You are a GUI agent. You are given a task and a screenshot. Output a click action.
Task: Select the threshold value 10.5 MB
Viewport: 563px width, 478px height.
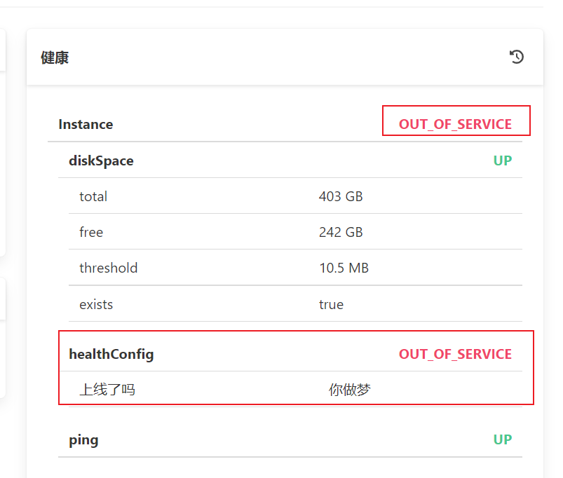(x=341, y=268)
